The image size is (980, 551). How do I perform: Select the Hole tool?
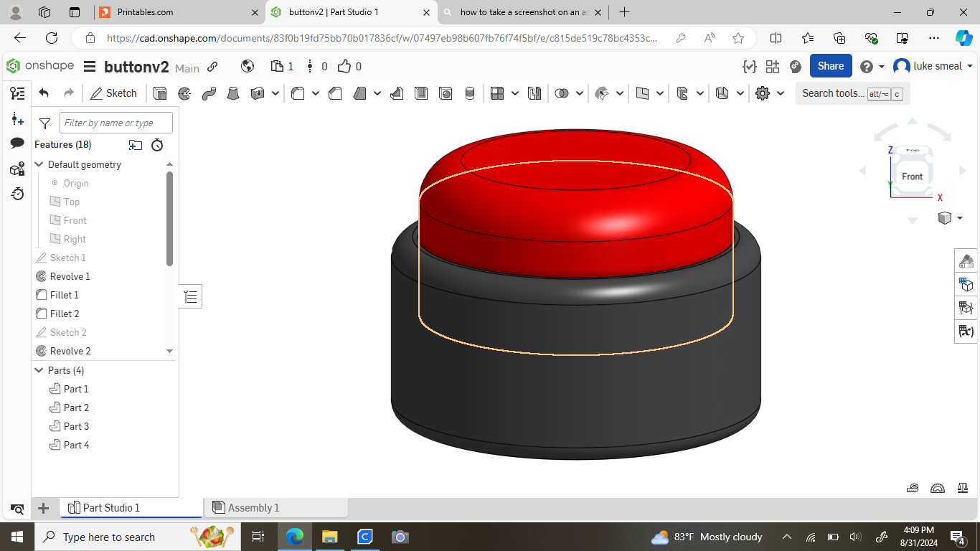point(446,93)
